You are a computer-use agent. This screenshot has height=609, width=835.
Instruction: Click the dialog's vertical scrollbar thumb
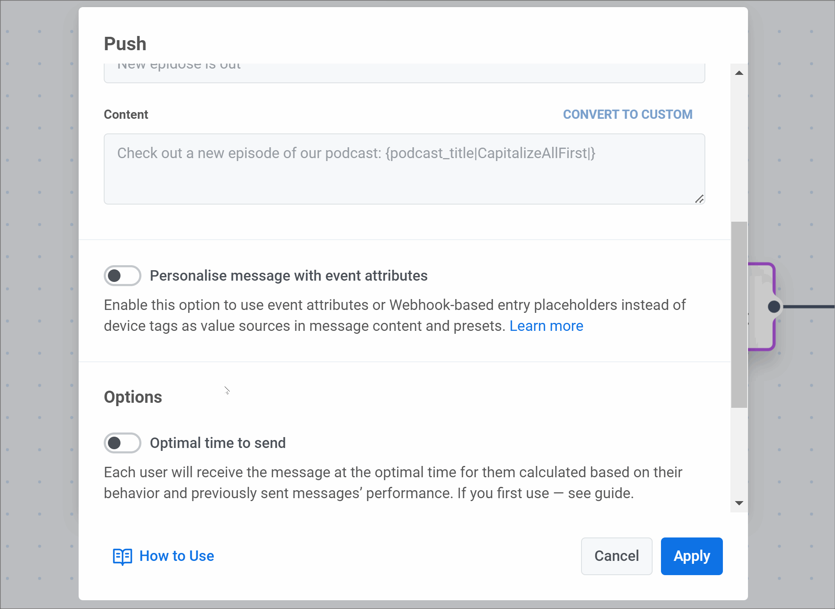tap(739, 315)
